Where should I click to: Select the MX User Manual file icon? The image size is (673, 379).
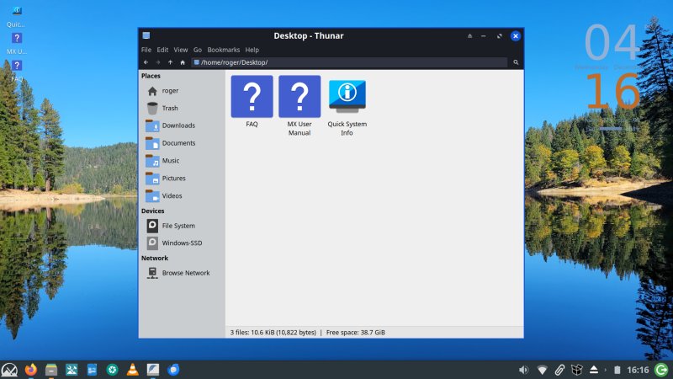point(299,97)
